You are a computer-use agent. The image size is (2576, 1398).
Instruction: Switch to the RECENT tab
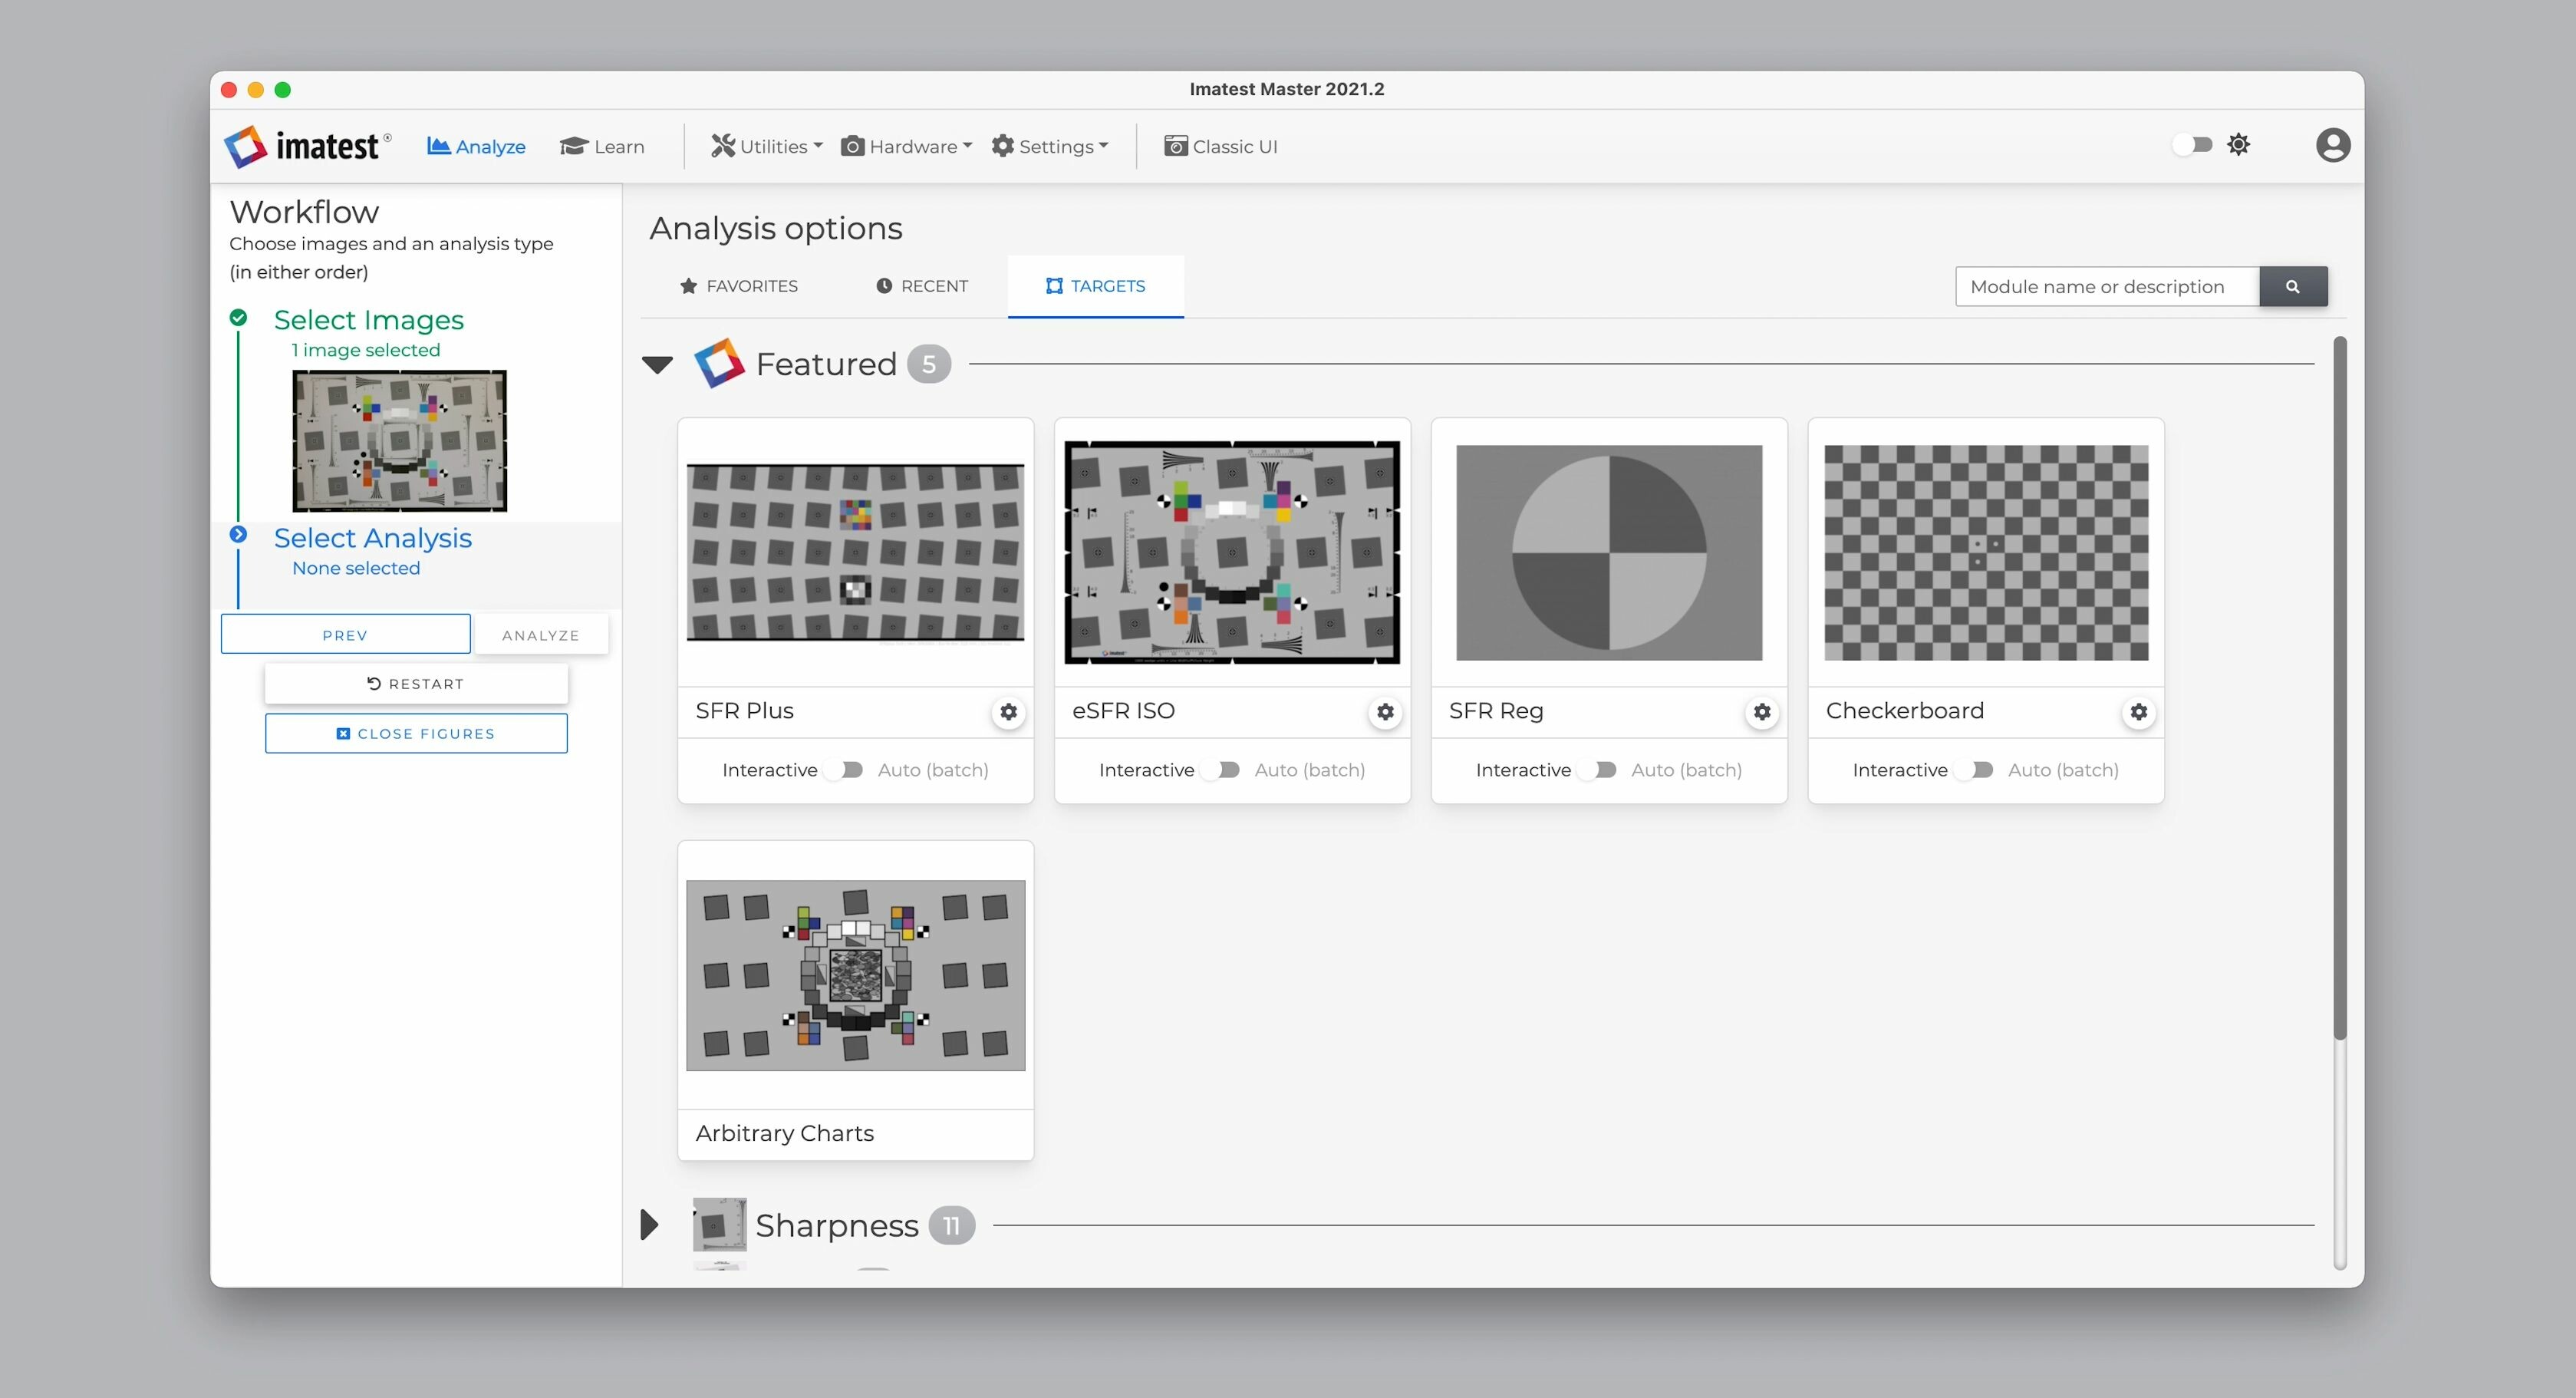(921, 285)
